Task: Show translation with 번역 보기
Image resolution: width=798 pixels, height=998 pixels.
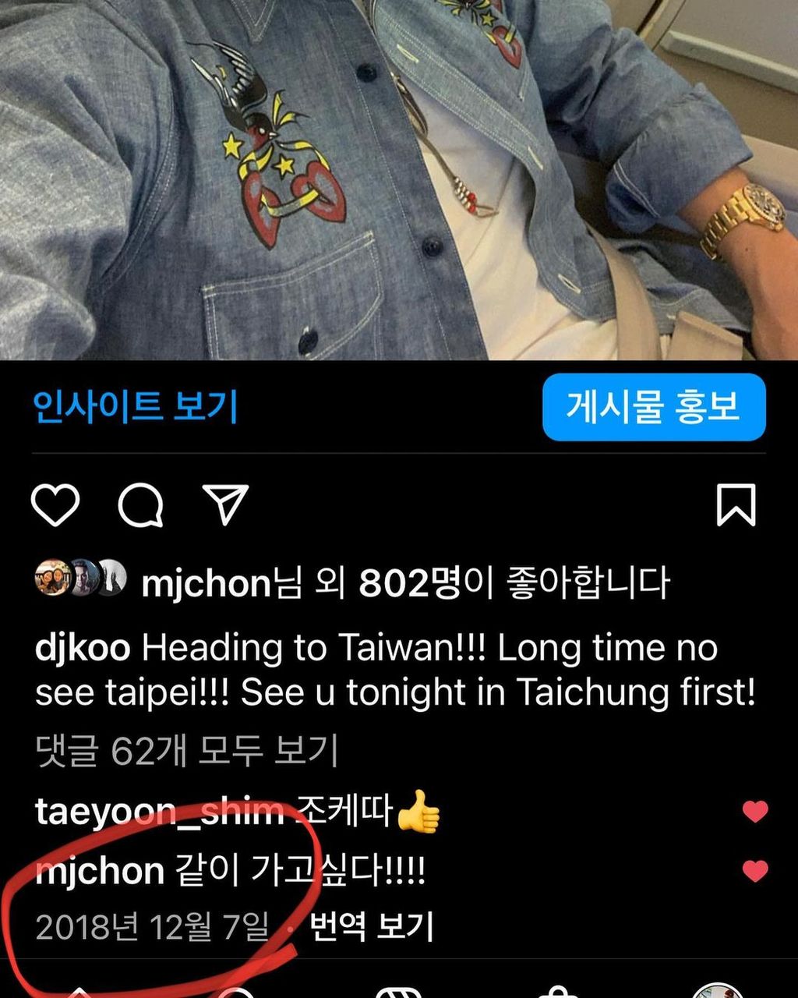Action: coord(371,927)
